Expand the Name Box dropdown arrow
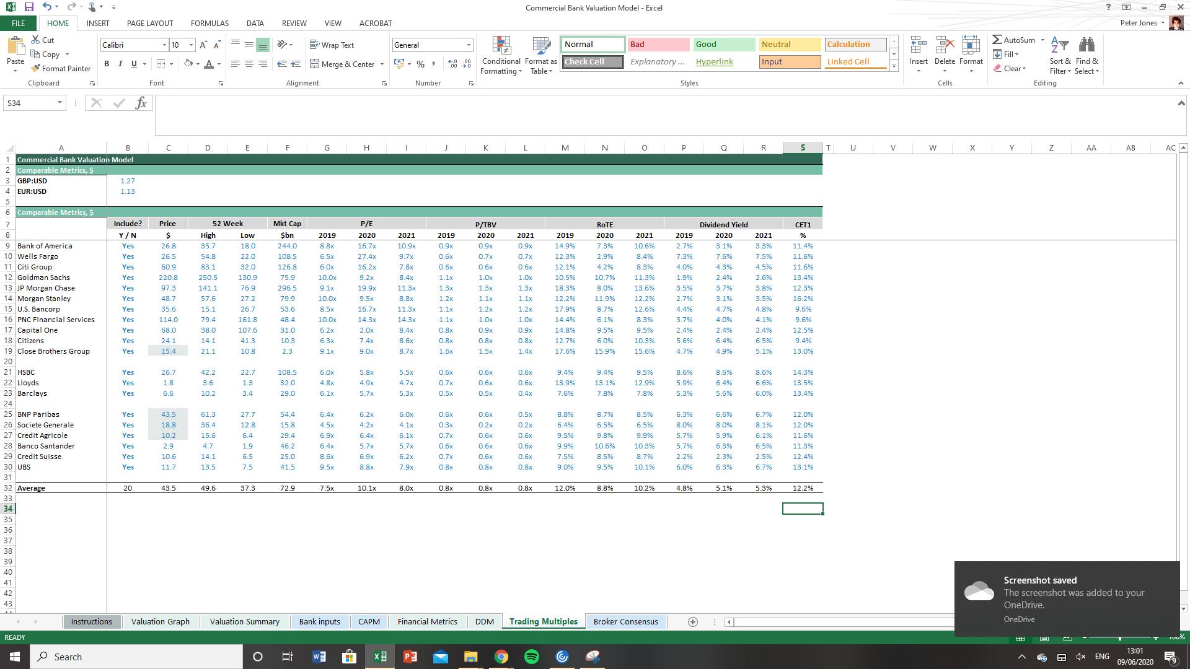 (59, 103)
